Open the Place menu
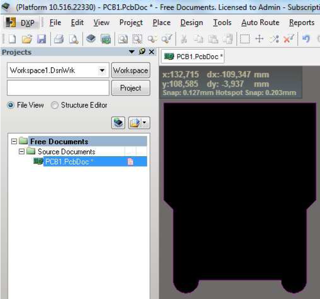The height and width of the screenshot is (299, 320). [x=162, y=23]
